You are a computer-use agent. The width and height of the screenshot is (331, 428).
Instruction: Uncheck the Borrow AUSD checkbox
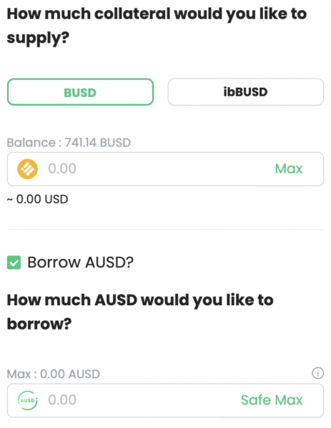click(14, 263)
